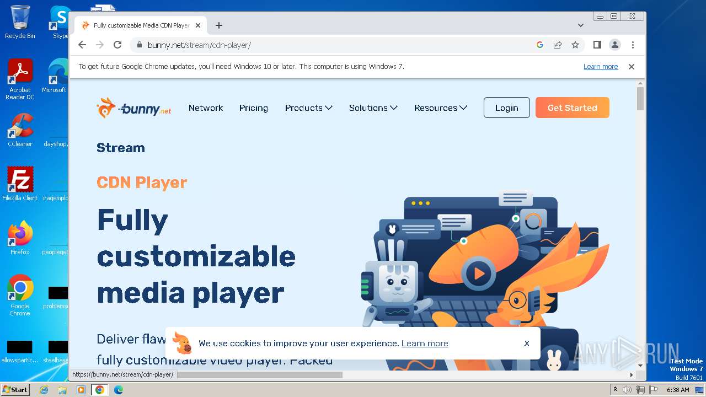Open the Network page
This screenshot has height=397, width=706.
pos(206,108)
